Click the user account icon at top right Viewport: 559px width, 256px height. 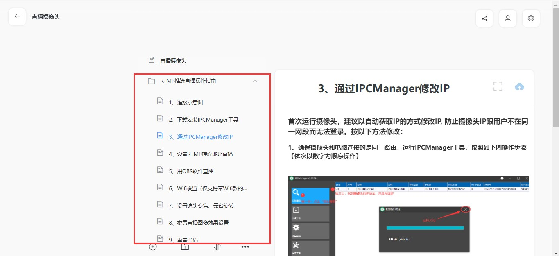pyautogui.click(x=508, y=18)
